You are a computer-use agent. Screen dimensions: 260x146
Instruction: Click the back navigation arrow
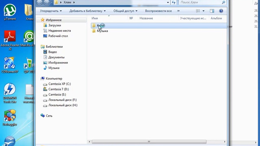(x=39, y=2)
